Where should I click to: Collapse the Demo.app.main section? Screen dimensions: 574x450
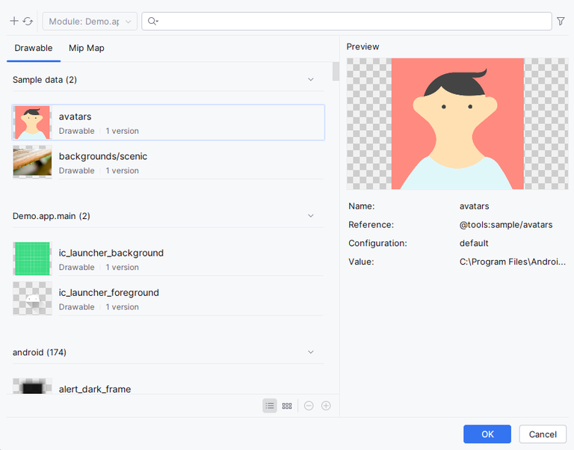310,216
